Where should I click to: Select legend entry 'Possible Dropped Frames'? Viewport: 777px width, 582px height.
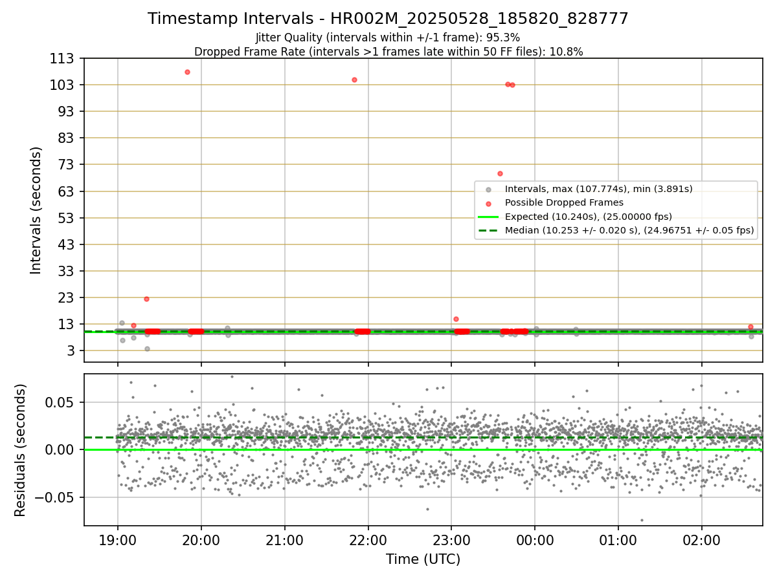(563, 202)
